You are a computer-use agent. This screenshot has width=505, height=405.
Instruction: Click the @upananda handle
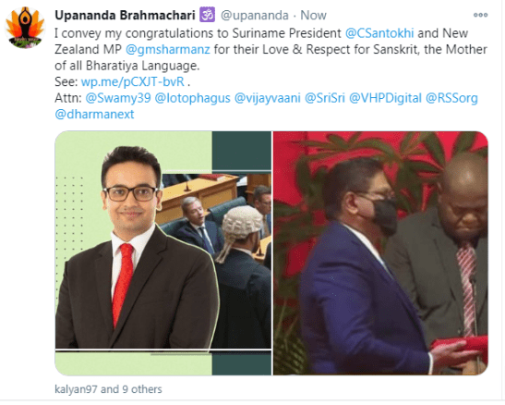[255, 15]
